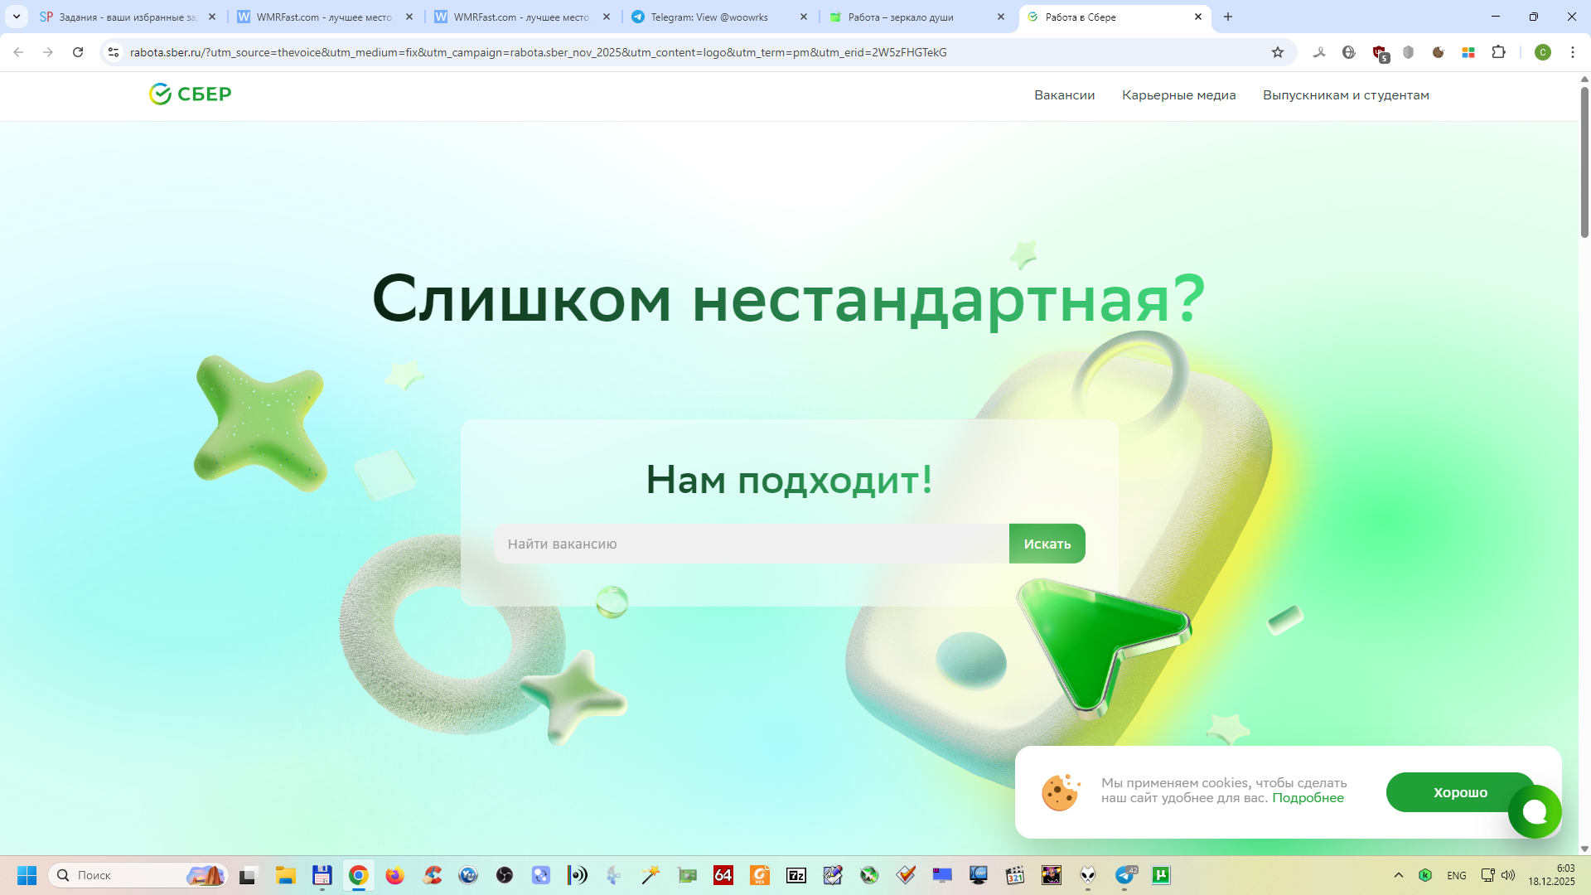
Task: Switch to the Telegram: View @woowrks tab
Action: pyautogui.click(x=709, y=17)
